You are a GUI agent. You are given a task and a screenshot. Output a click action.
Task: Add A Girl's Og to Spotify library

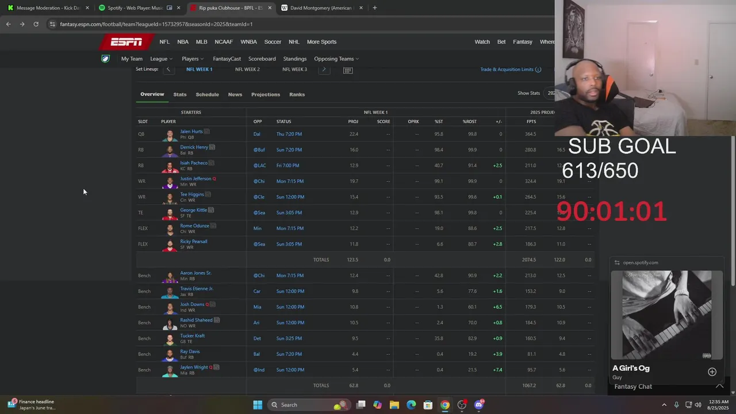(712, 371)
